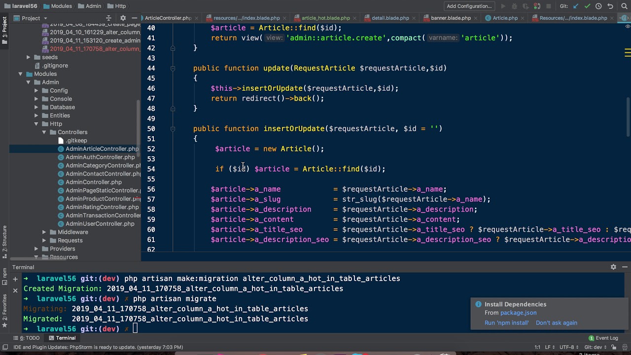Collapse the Modules folder
Viewport: 631px width, 355px height.
pyautogui.click(x=21, y=74)
